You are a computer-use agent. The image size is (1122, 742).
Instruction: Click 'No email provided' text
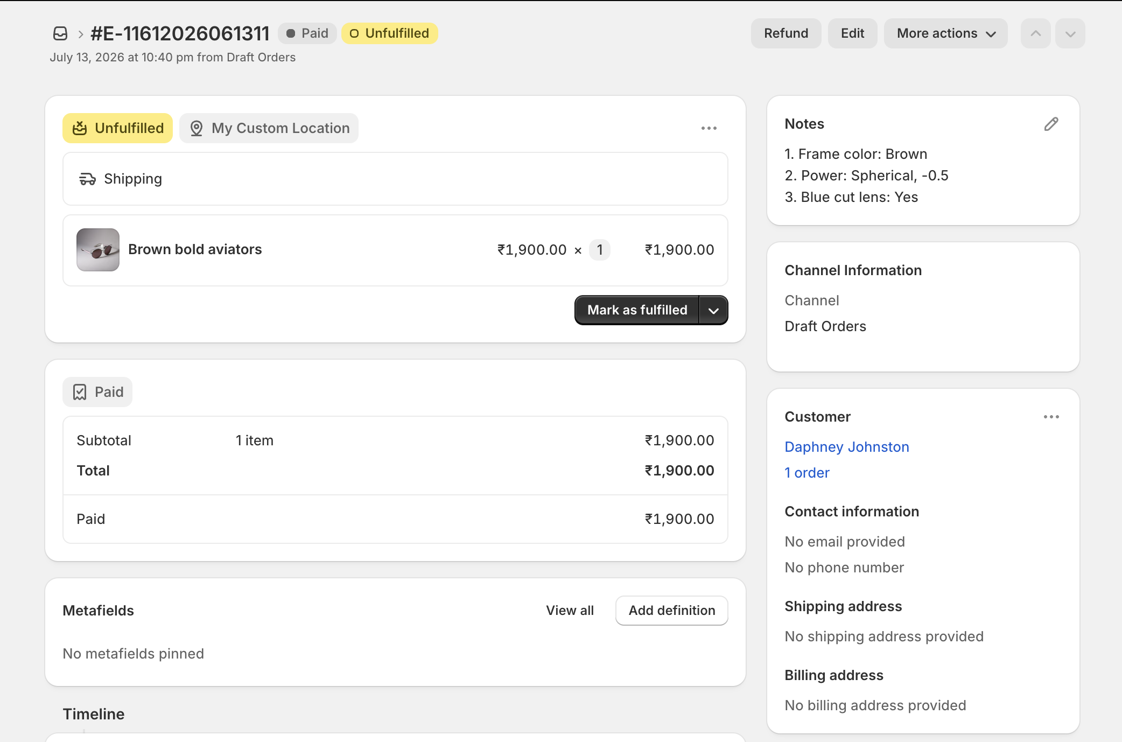[x=845, y=542]
